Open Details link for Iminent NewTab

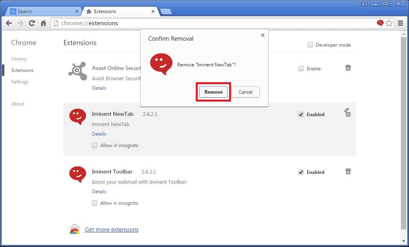[99, 134]
